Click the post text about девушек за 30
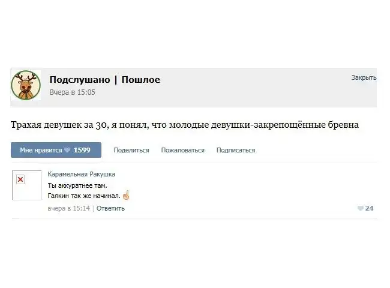 click(185, 125)
